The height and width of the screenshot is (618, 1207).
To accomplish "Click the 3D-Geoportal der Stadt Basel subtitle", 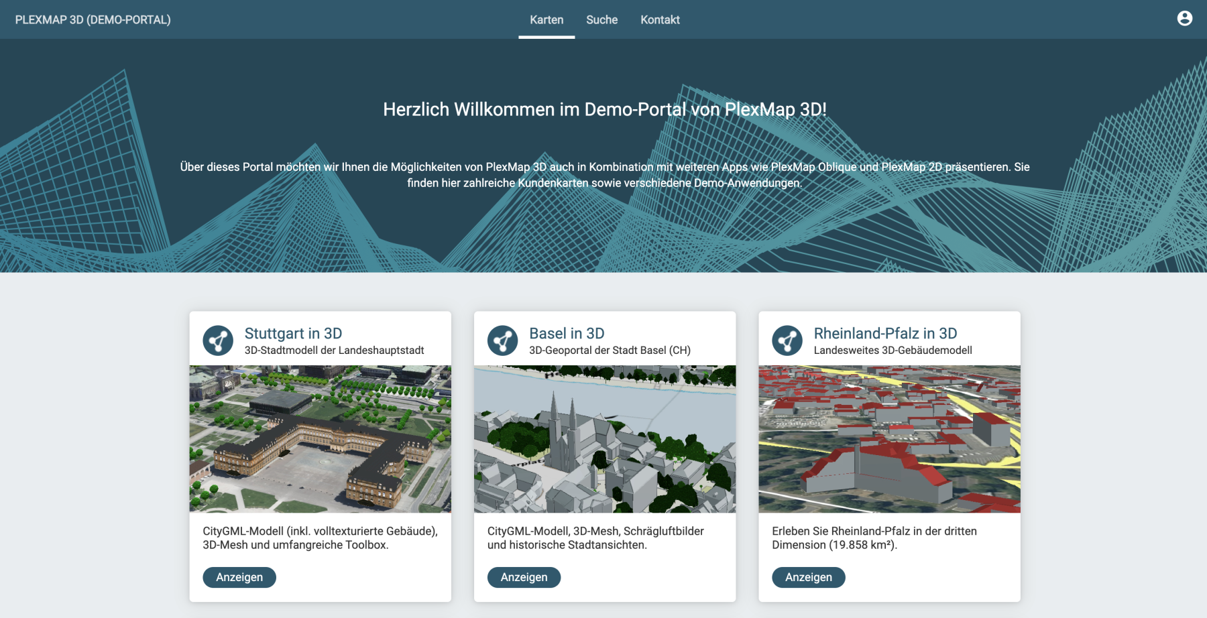I will tap(610, 351).
